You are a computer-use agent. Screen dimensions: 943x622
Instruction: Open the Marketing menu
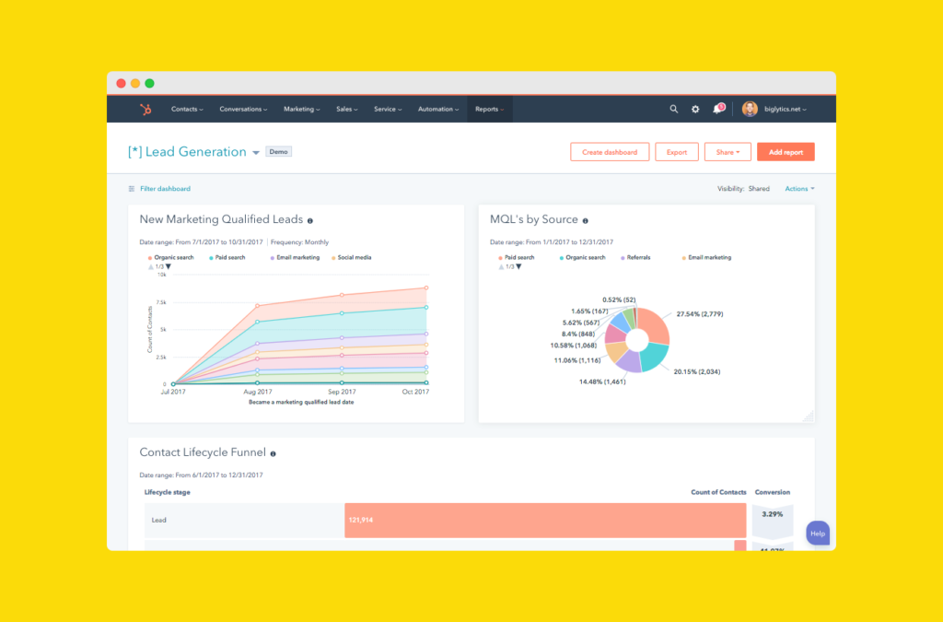(302, 109)
